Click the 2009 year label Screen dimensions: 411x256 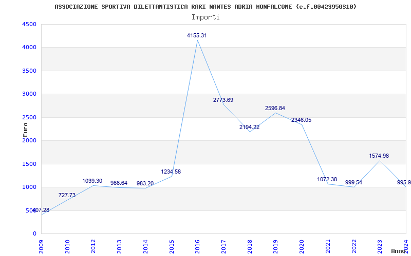tap(42, 246)
